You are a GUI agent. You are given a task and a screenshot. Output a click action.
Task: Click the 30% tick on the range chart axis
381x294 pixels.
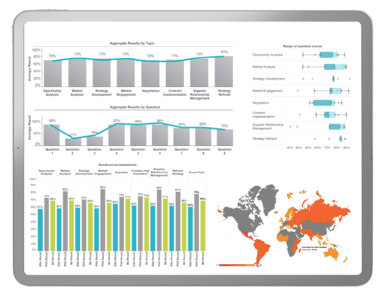click(290, 148)
